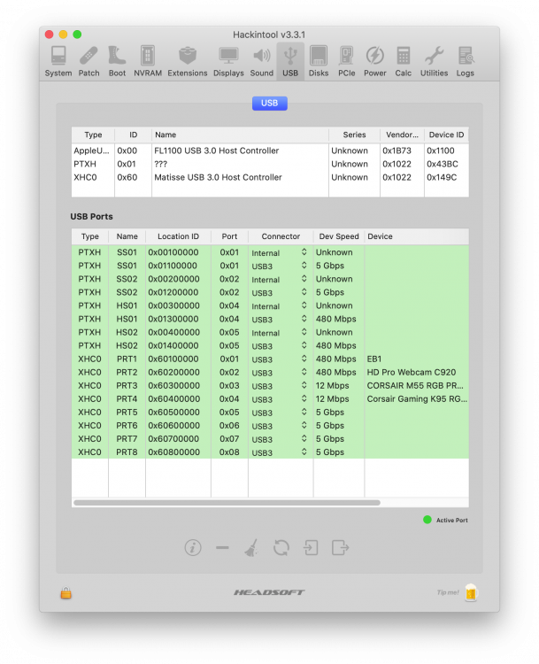Open the Power section
This screenshot has width=539, height=664.
pos(375,61)
